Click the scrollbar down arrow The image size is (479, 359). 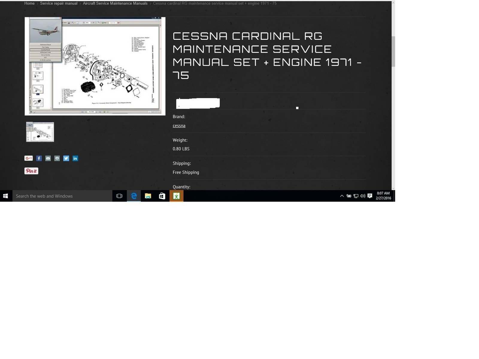point(393,188)
